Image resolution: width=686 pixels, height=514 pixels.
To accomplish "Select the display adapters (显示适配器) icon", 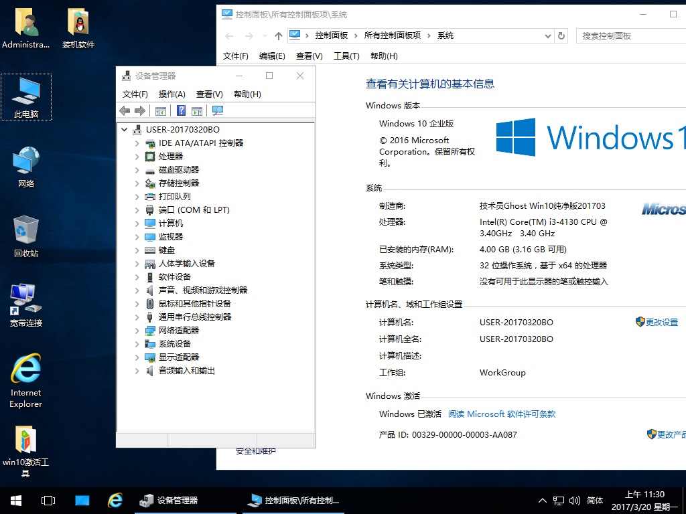I will (150, 357).
